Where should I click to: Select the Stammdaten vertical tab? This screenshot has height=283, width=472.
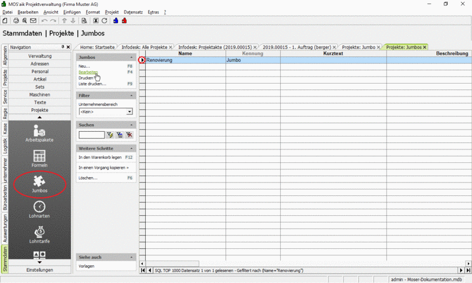pyautogui.click(x=5, y=259)
